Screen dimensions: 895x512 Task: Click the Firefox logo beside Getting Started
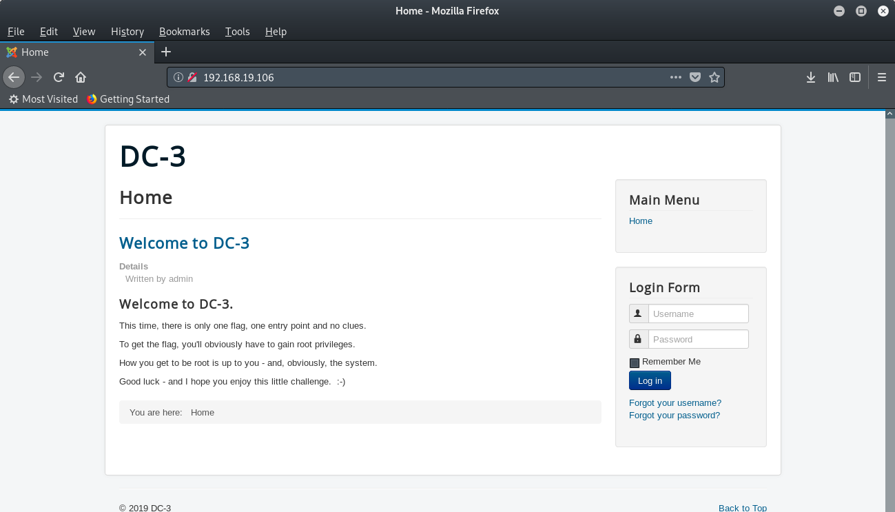[92, 99]
